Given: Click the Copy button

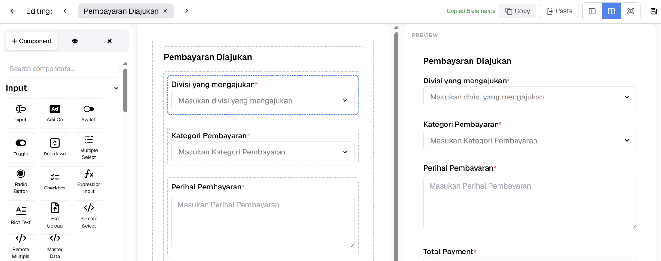Looking at the screenshot, I should [x=517, y=11].
